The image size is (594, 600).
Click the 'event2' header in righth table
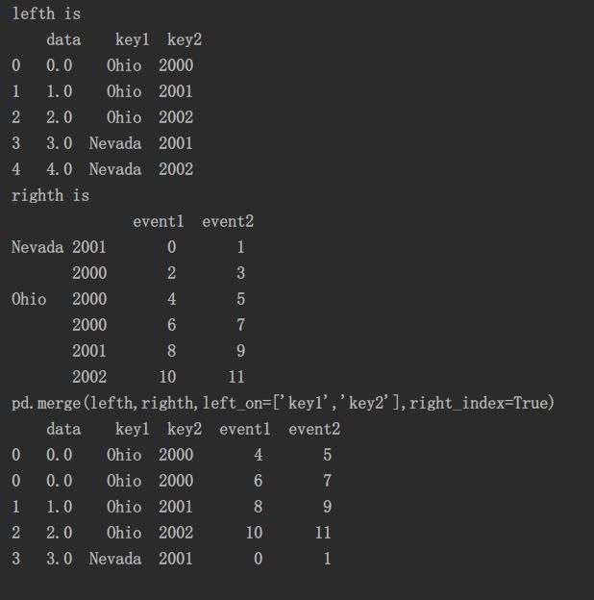coord(228,221)
